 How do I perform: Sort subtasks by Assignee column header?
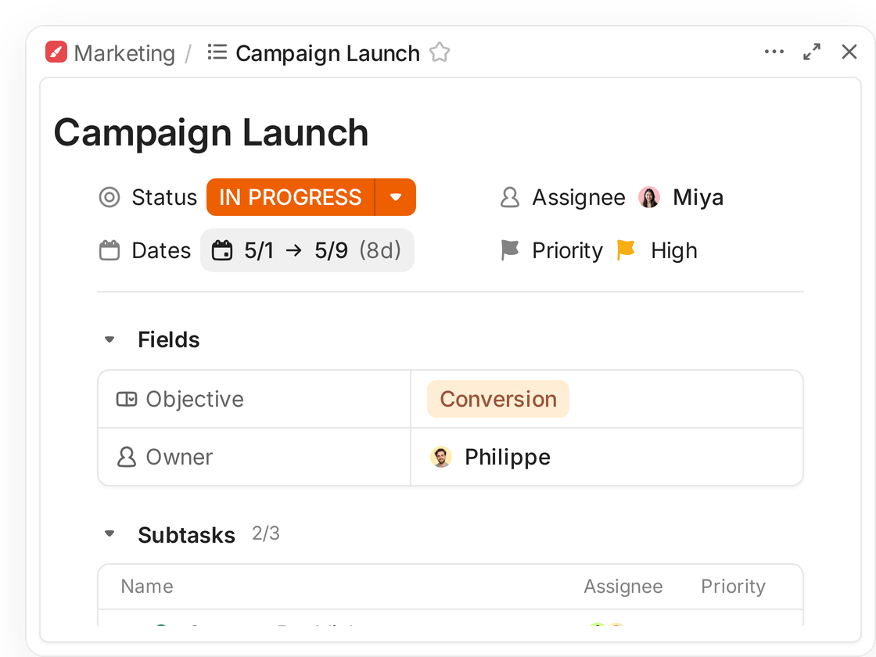click(623, 586)
